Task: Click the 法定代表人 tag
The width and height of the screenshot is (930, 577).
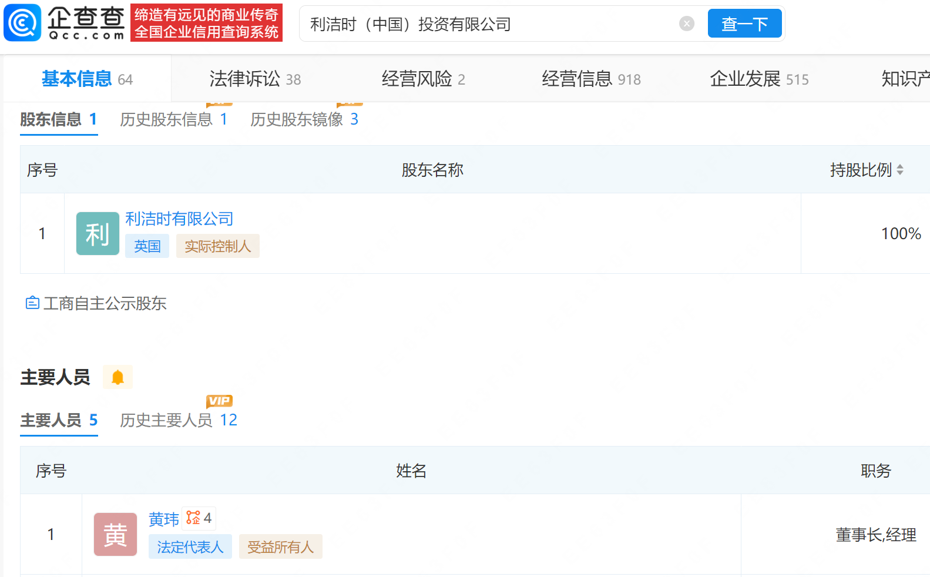Action: click(190, 547)
